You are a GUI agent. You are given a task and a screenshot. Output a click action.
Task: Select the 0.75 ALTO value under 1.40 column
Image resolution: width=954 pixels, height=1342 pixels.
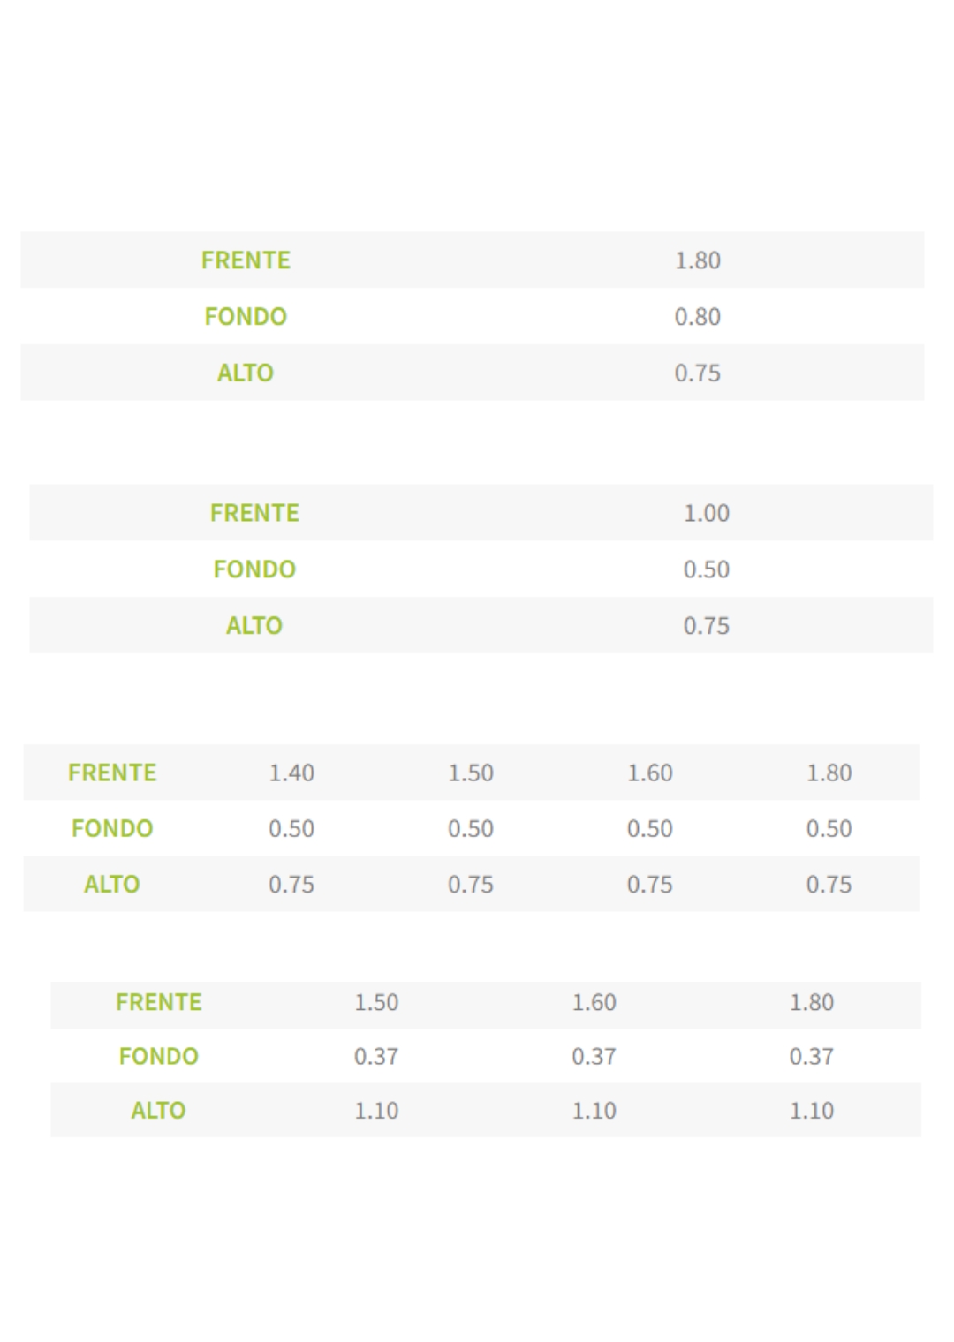pos(291,884)
